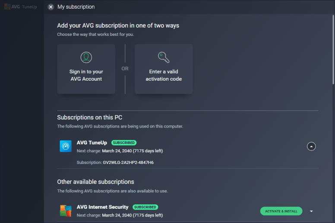The height and width of the screenshot is (223, 335).
Task: Click the 'My subscription' panel title
Action: [x=76, y=7]
